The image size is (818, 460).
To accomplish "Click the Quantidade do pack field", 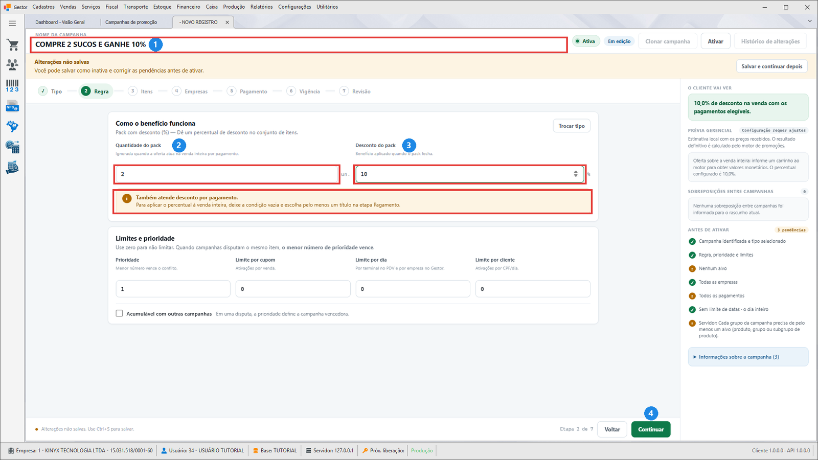I will 227,174.
